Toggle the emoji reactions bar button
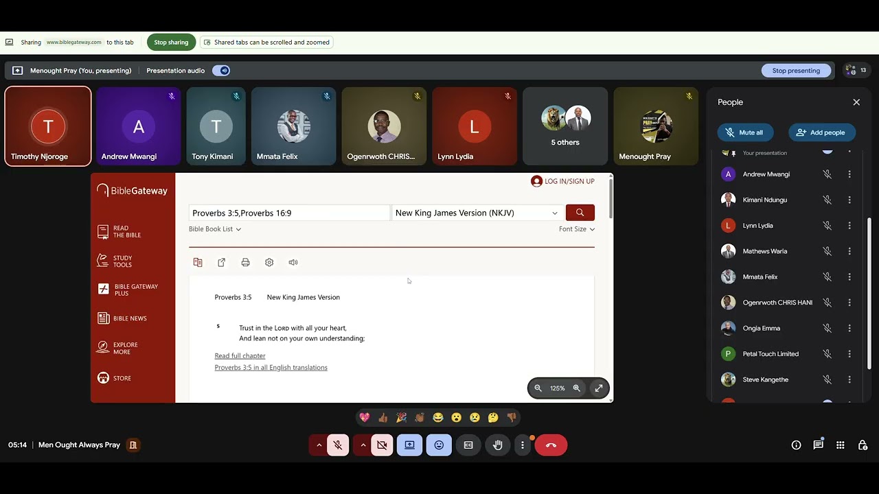Image resolution: width=879 pixels, height=494 pixels. pyautogui.click(x=439, y=445)
